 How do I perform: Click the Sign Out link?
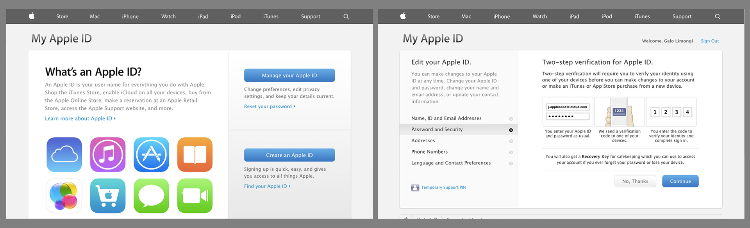coord(709,41)
